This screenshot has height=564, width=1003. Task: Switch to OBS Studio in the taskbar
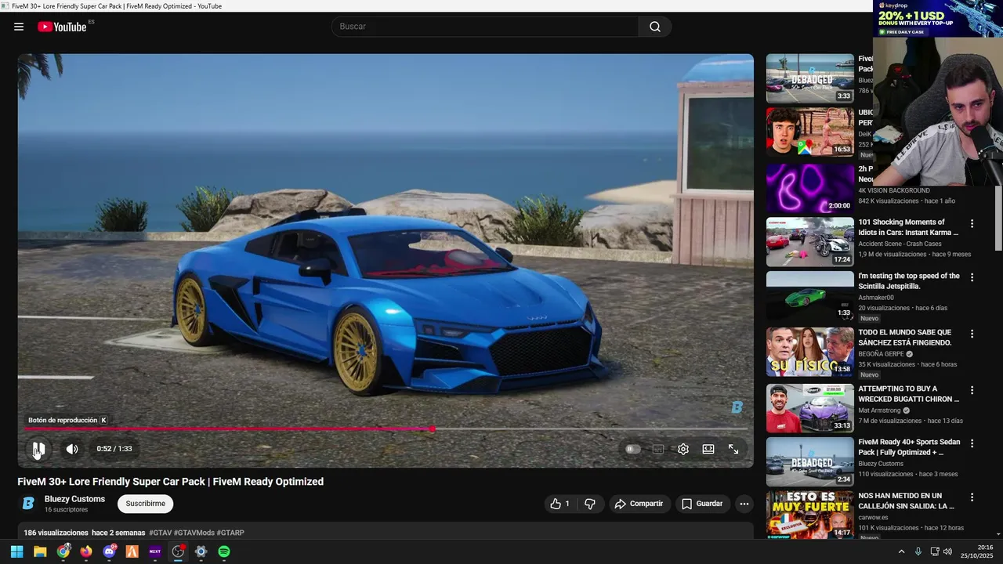pos(179,551)
